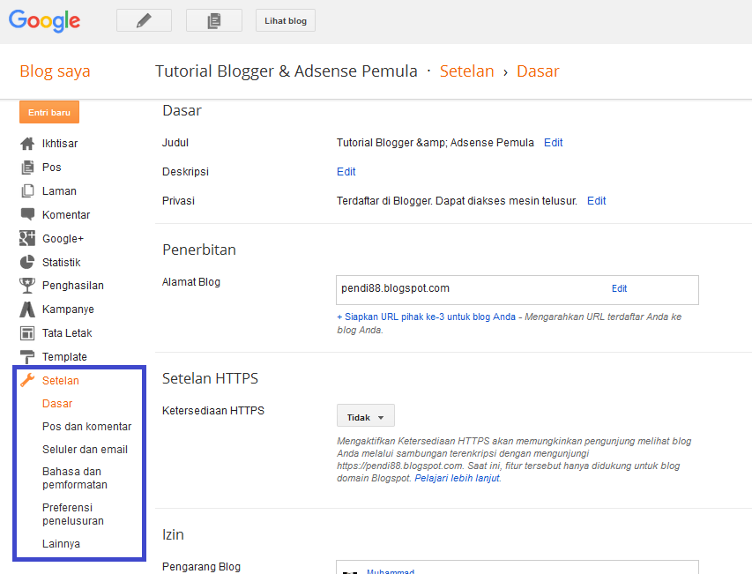
Task: Switch to the Dasar settings tab
Action: coord(56,403)
